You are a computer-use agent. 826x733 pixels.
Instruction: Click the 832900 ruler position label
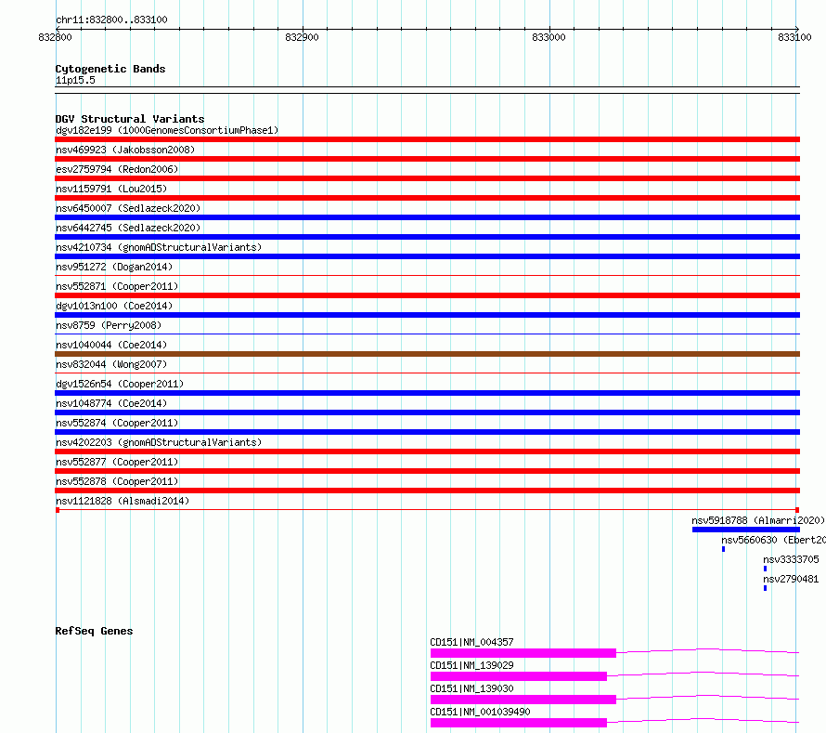point(302,37)
